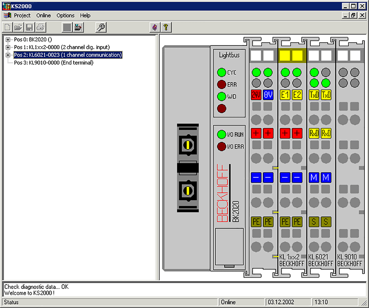
Task: Click the yellow E1 terminal label
Action: tap(285, 95)
